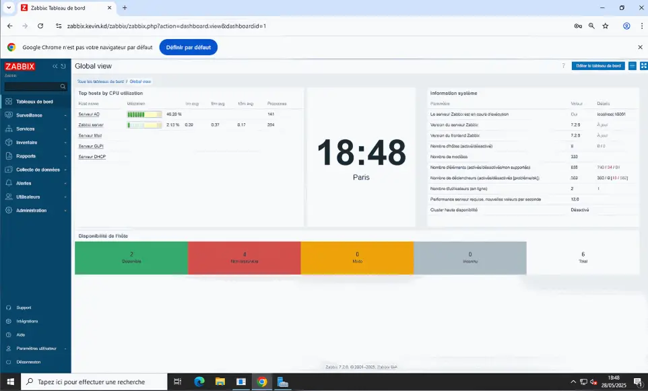Reload the Zabbix page

[x=40, y=26]
